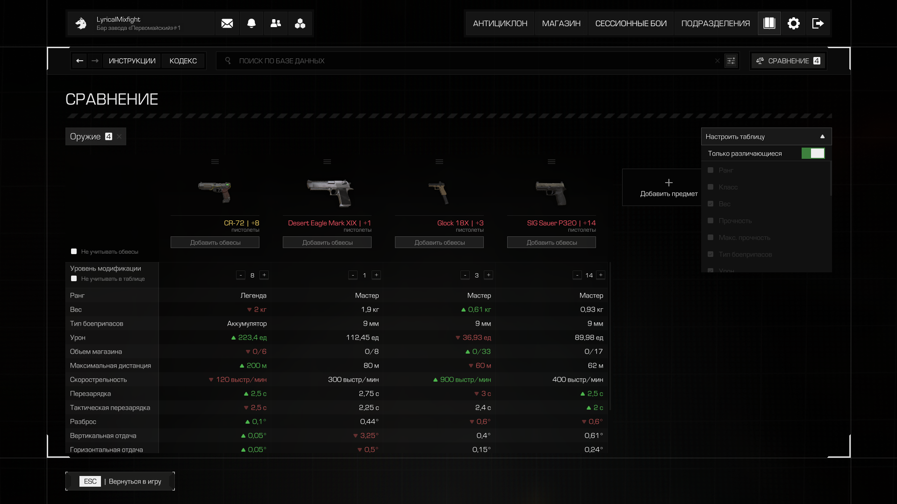Viewport: 897px width, 504px height.
Task: Check the 'Не учитывать в таблице' checkbox
Action: [74, 278]
